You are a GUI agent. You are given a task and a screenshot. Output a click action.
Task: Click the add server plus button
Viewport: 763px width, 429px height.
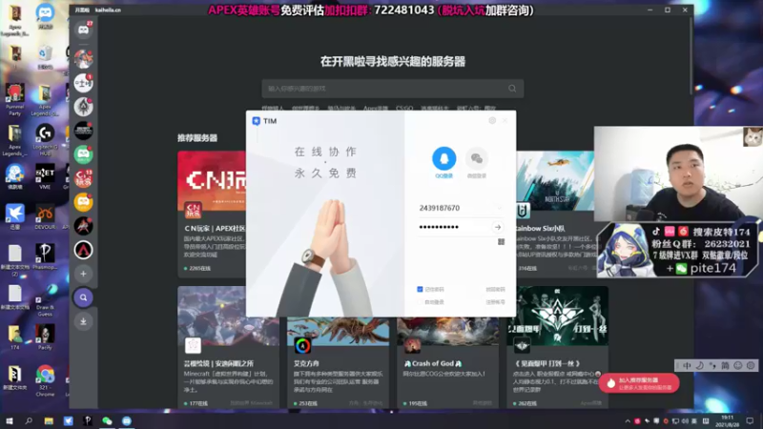pos(84,274)
